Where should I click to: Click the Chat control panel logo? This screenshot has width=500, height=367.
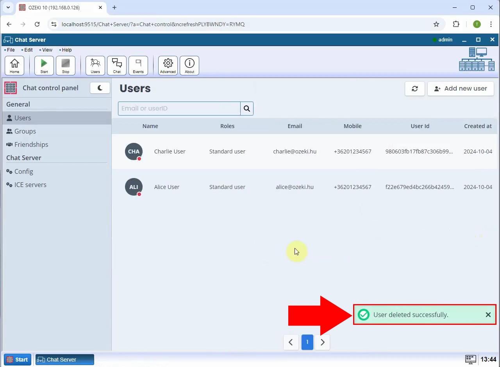pyautogui.click(x=11, y=88)
